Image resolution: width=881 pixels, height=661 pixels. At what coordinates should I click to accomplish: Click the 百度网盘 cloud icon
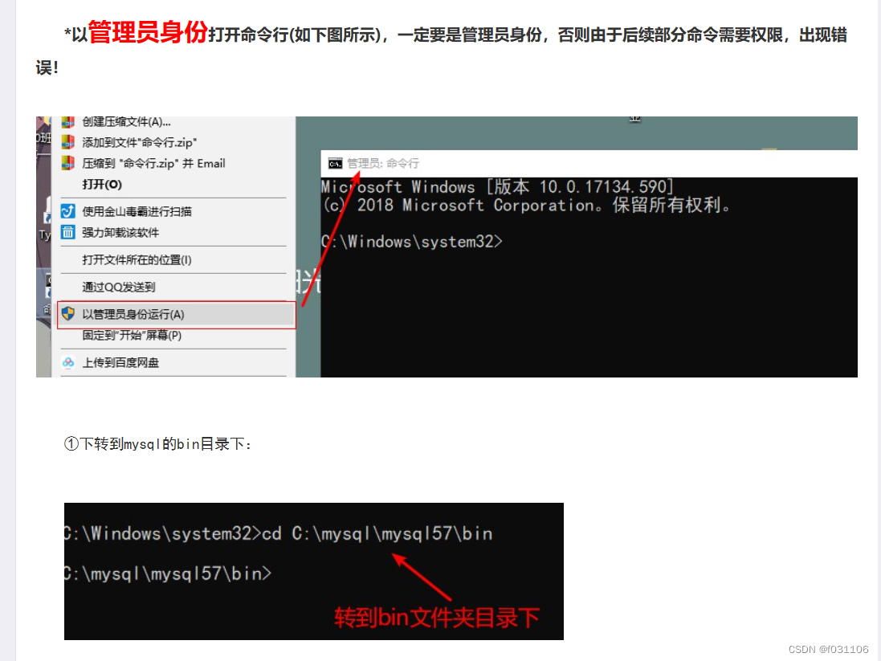pos(68,362)
